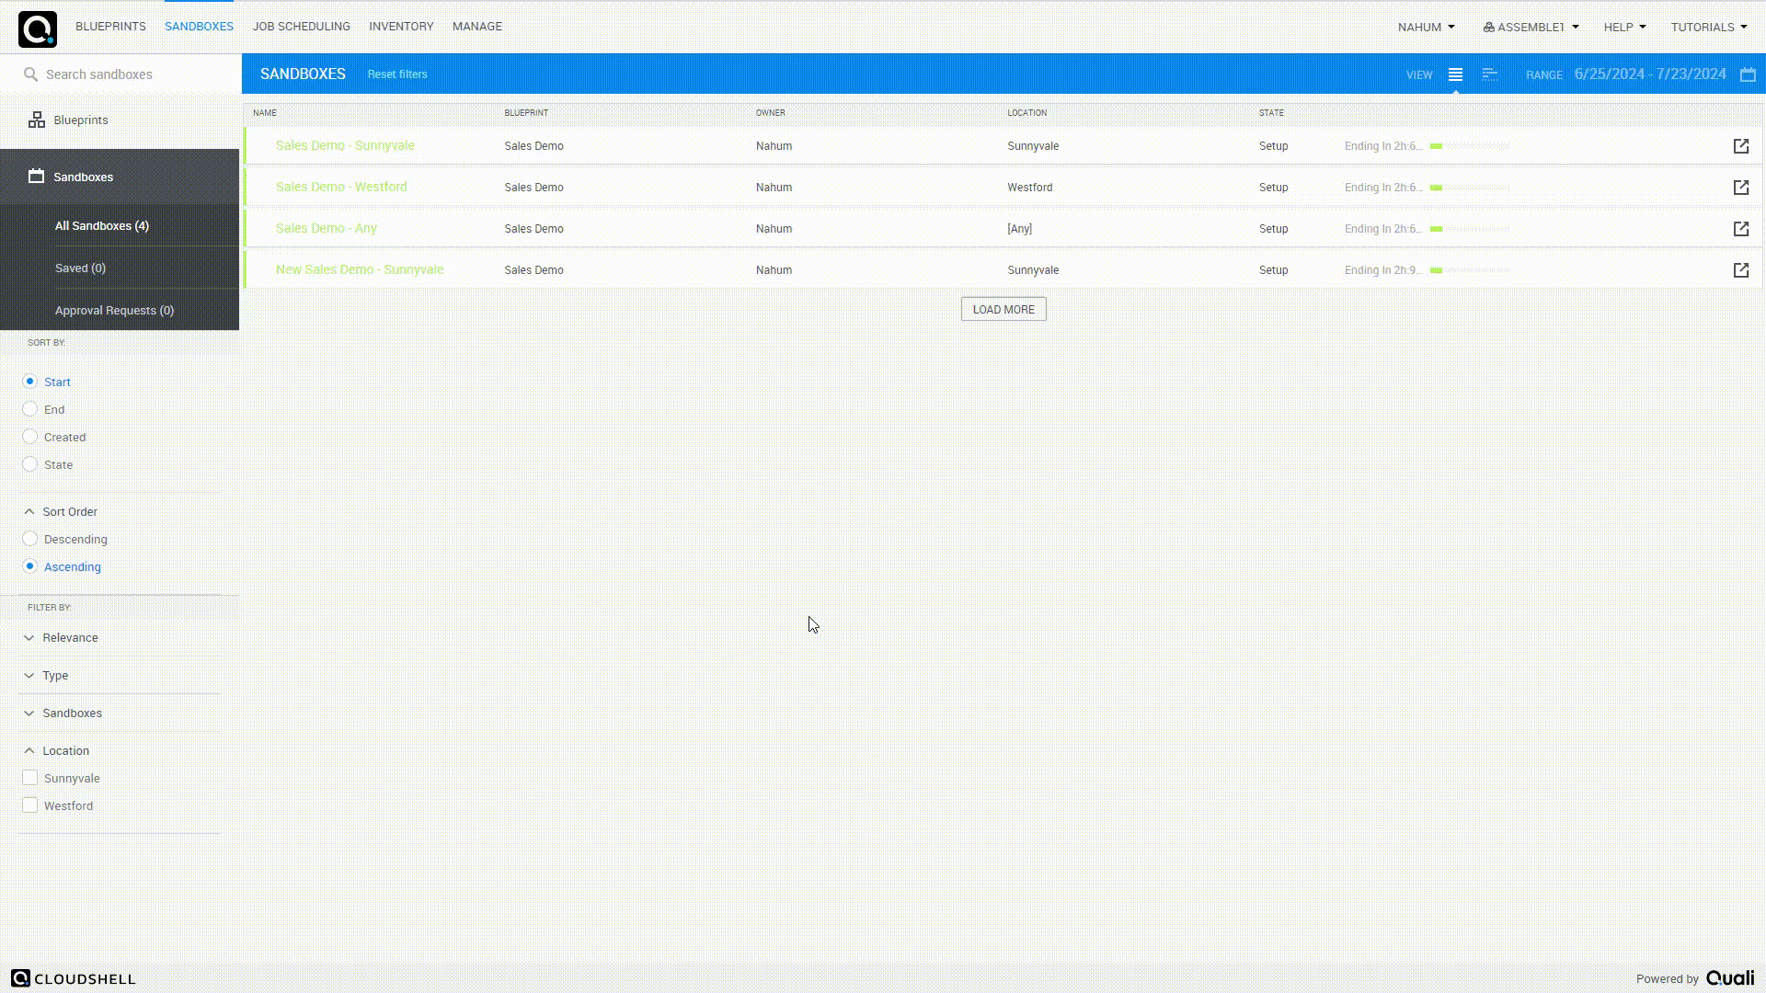Collapse the Location filter section

[x=29, y=749]
